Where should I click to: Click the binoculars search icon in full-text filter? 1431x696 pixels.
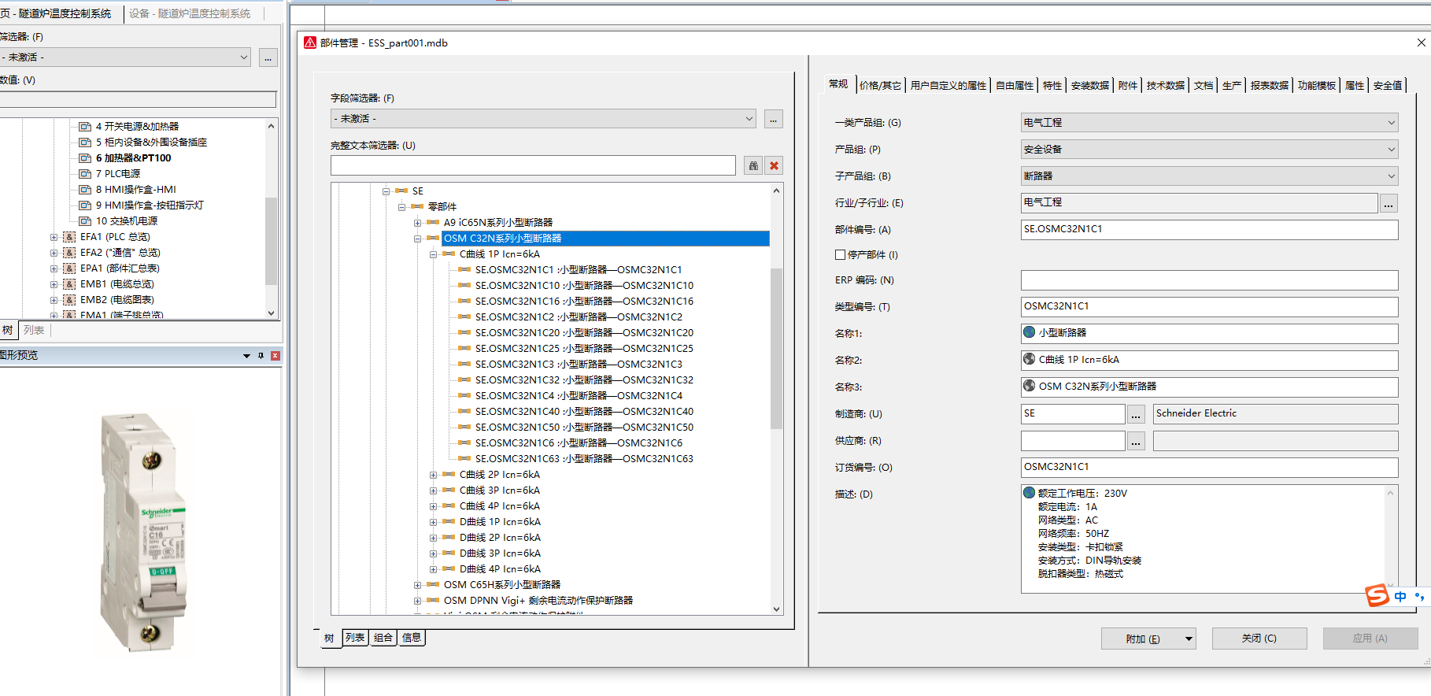point(753,165)
